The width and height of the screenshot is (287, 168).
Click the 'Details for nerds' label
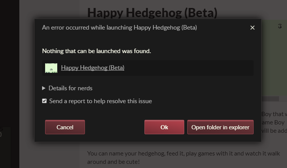71,88
